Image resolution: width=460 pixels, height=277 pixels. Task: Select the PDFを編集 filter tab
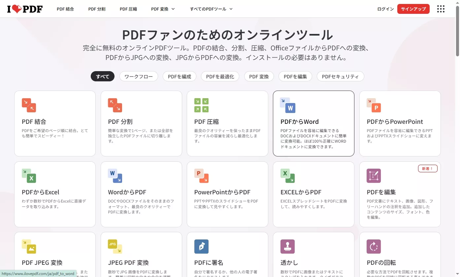click(295, 76)
